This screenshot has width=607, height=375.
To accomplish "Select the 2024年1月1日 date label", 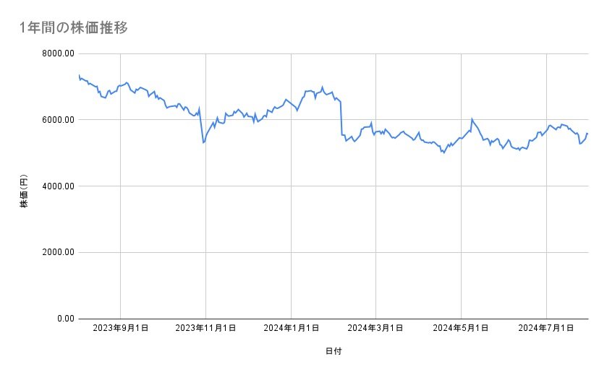I will pos(291,329).
